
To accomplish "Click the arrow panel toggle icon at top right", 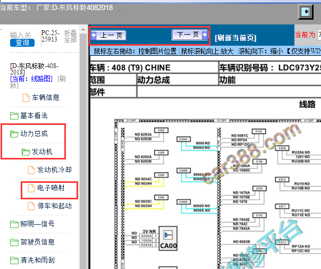I will click(x=306, y=12).
